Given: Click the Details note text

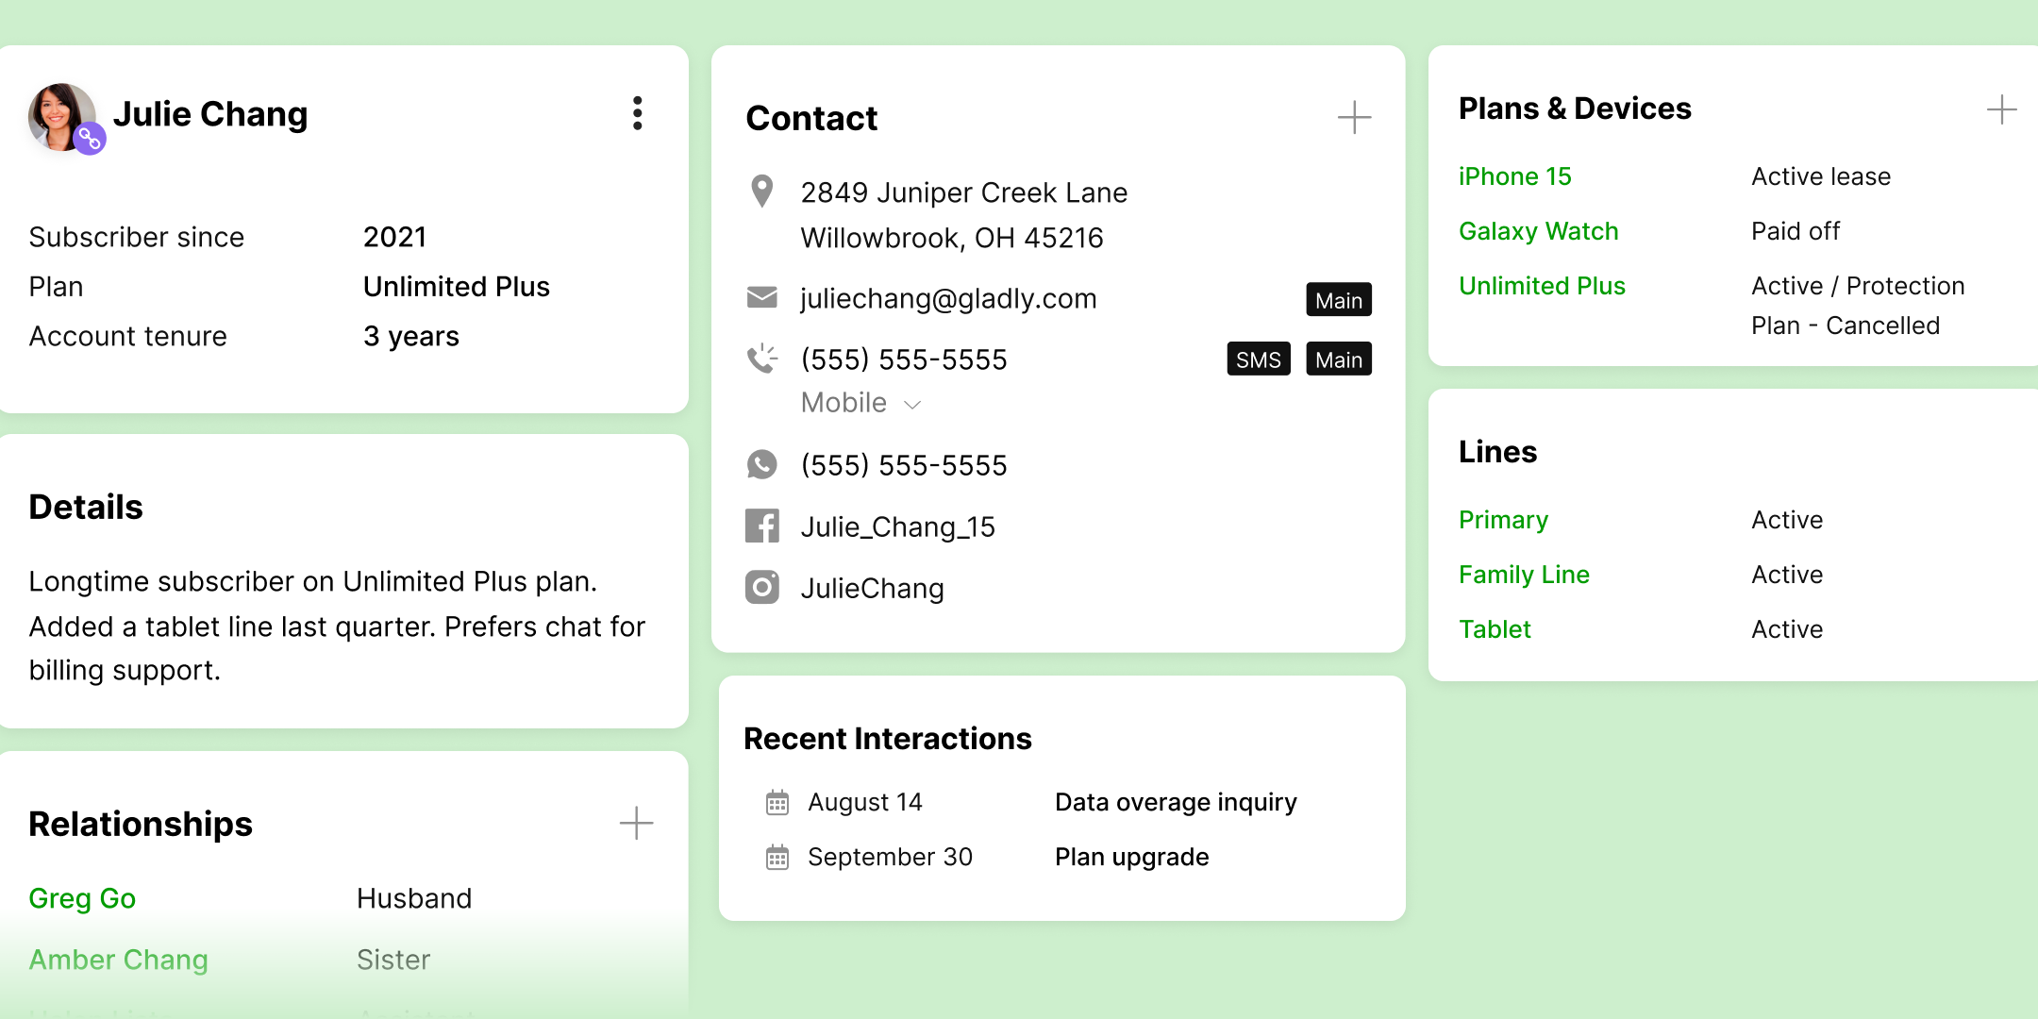Looking at the screenshot, I should click(x=337, y=626).
